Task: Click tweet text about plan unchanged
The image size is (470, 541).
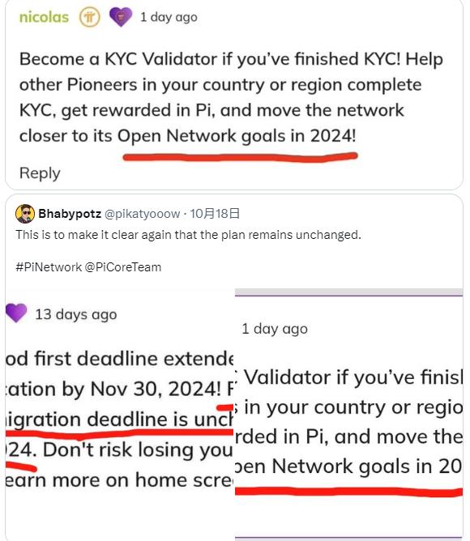Action: pyautogui.click(x=188, y=235)
